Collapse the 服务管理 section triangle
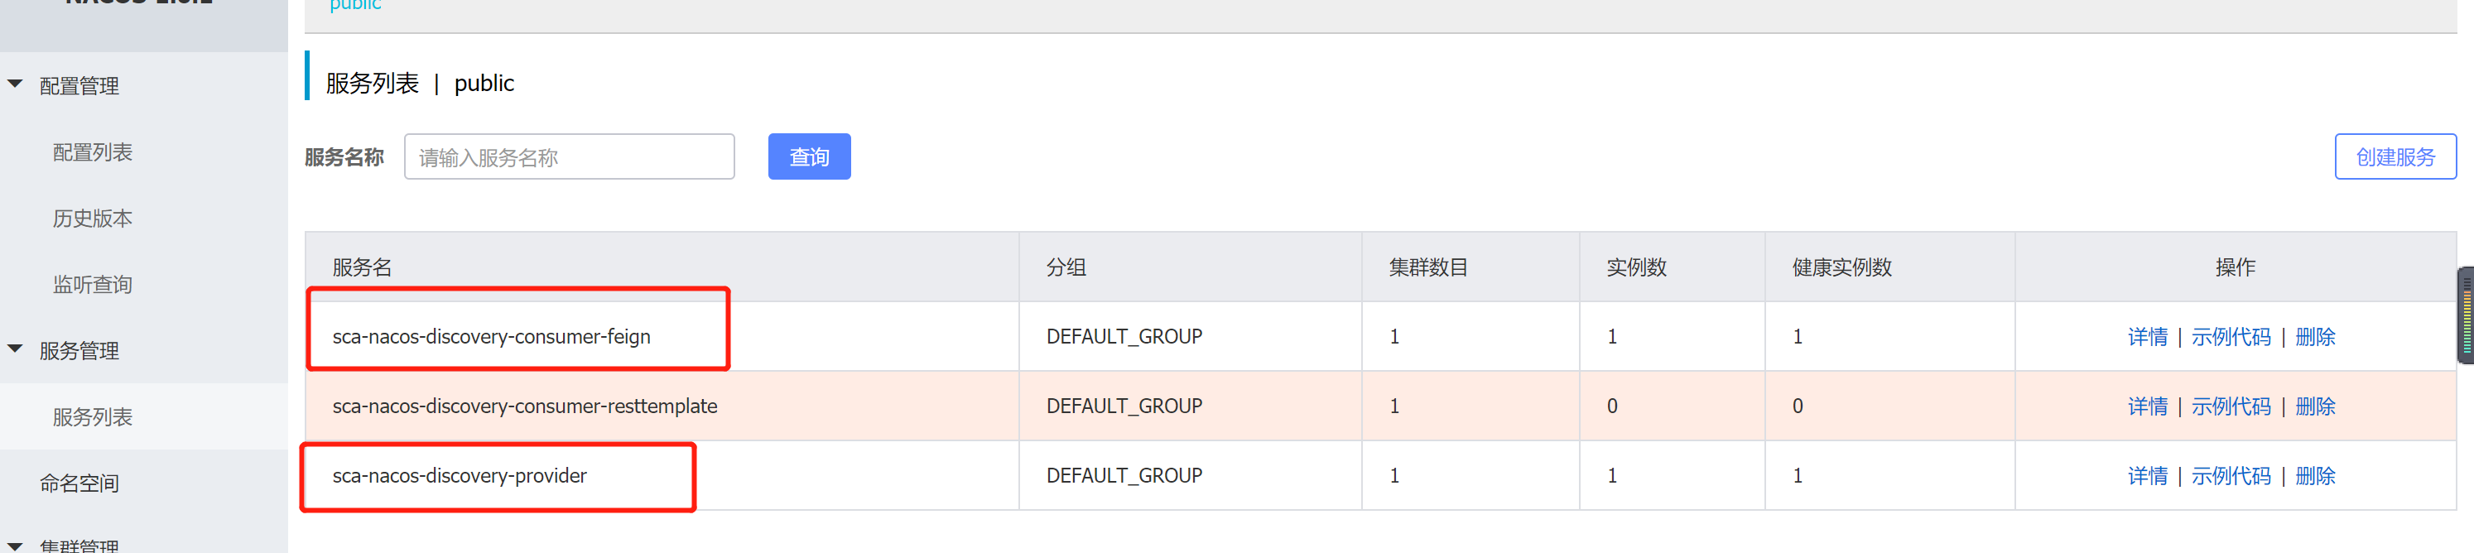Screen dimensions: 2474x553 (13, 349)
